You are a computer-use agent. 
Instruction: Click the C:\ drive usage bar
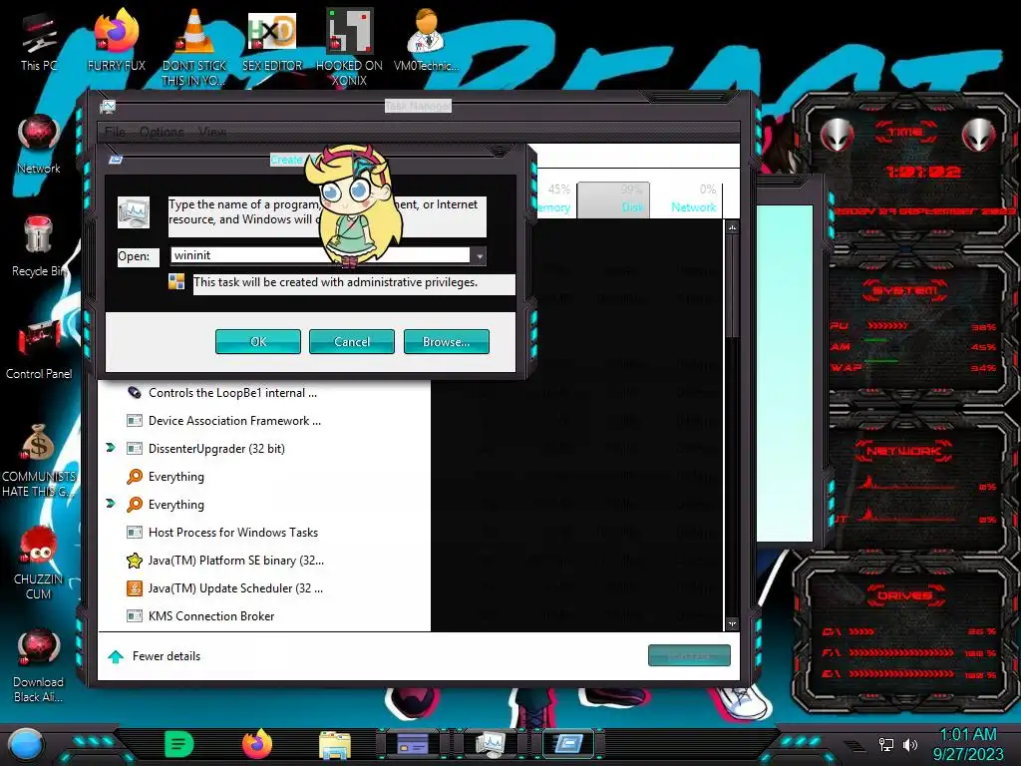click(861, 631)
